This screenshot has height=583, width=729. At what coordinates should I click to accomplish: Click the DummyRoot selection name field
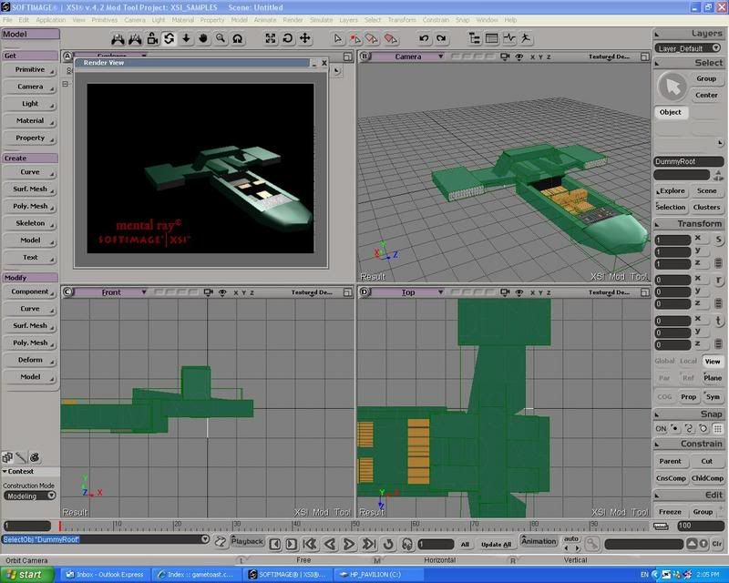tap(689, 161)
